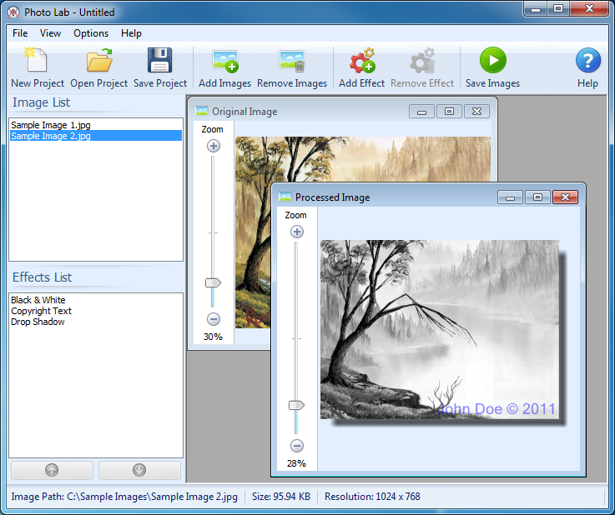Click the processed black and white image preview
The height and width of the screenshot is (515, 615).
(x=439, y=329)
